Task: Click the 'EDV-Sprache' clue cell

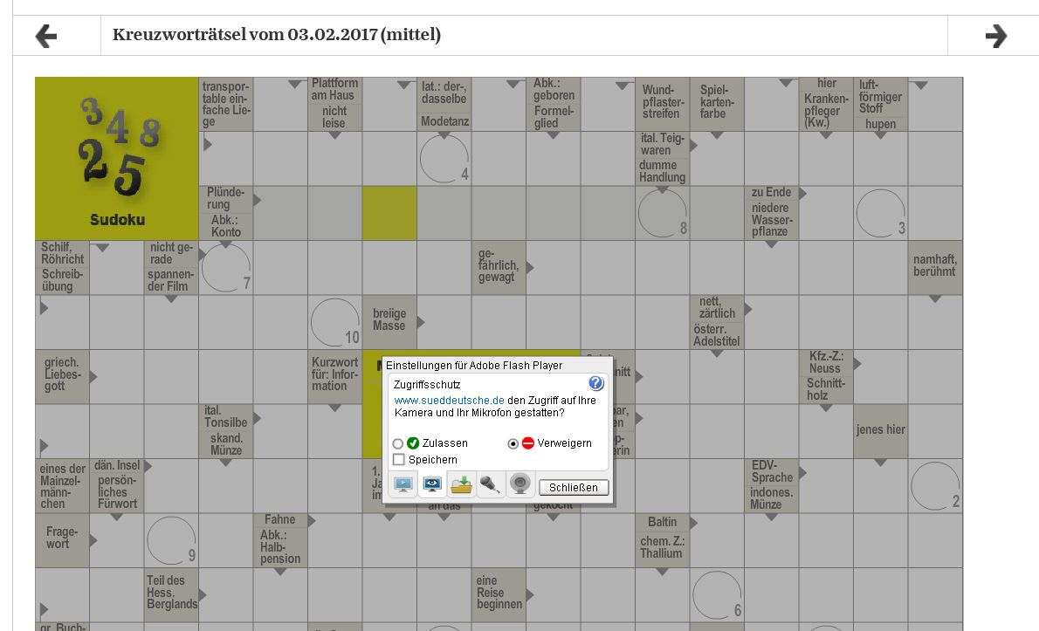Action: click(x=771, y=471)
